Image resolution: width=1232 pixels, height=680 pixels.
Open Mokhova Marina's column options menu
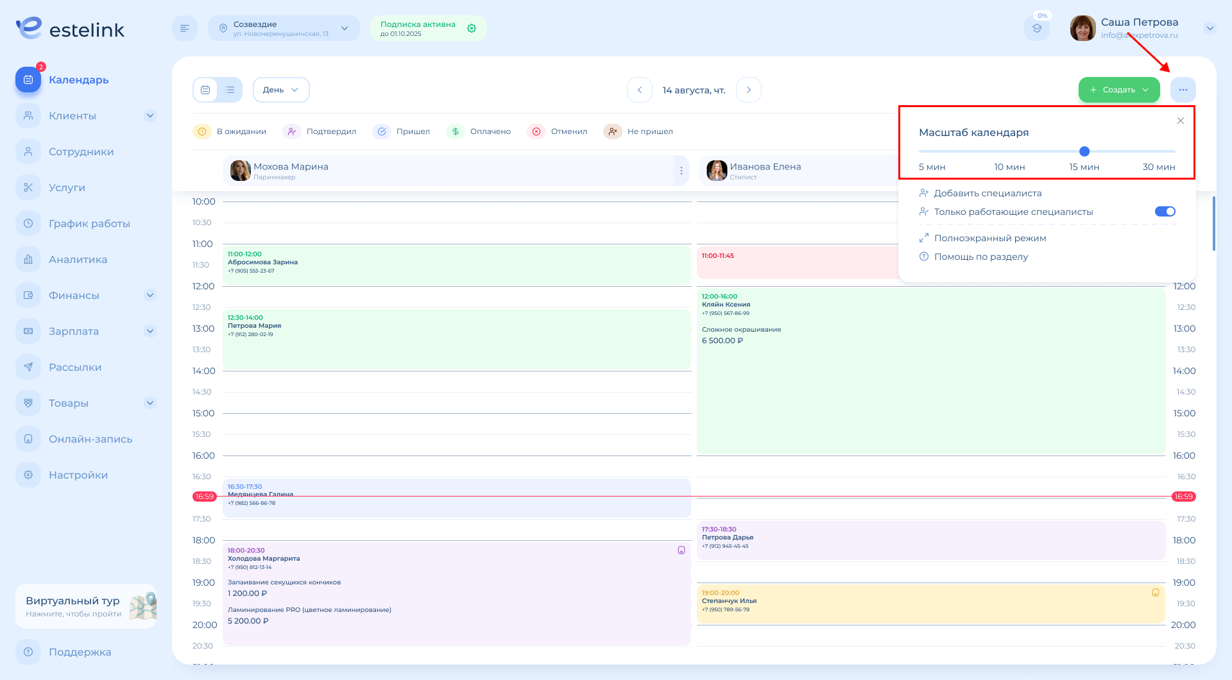coord(681,171)
